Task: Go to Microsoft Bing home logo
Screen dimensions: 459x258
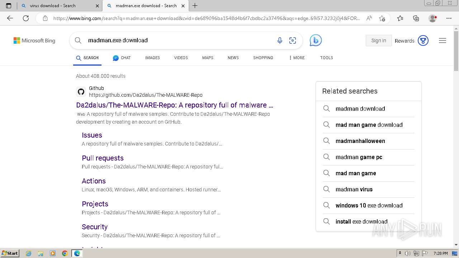Action: pos(34,40)
